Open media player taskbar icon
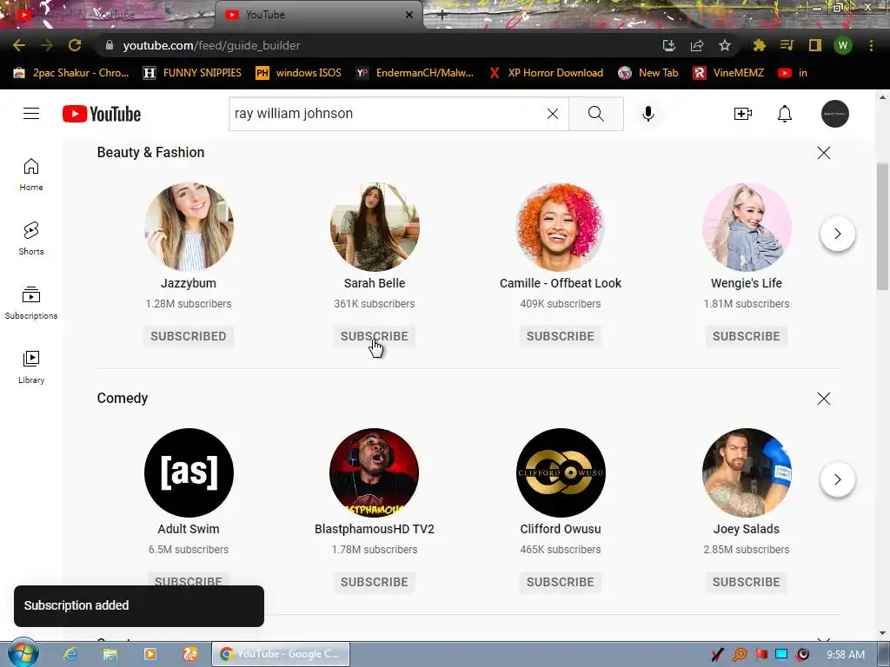Viewport: 890px width, 667px height. [149, 654]
